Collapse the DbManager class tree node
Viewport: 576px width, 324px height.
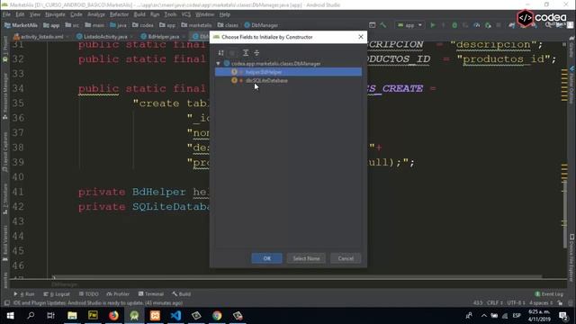click(218, 64)
